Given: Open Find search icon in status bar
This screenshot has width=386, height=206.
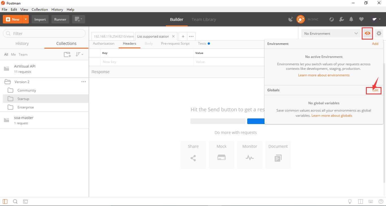Looking at the screenshot, I should tap(15, 201).
